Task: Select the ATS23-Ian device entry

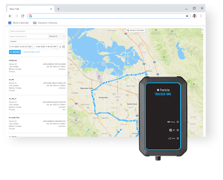Action: 37,66
